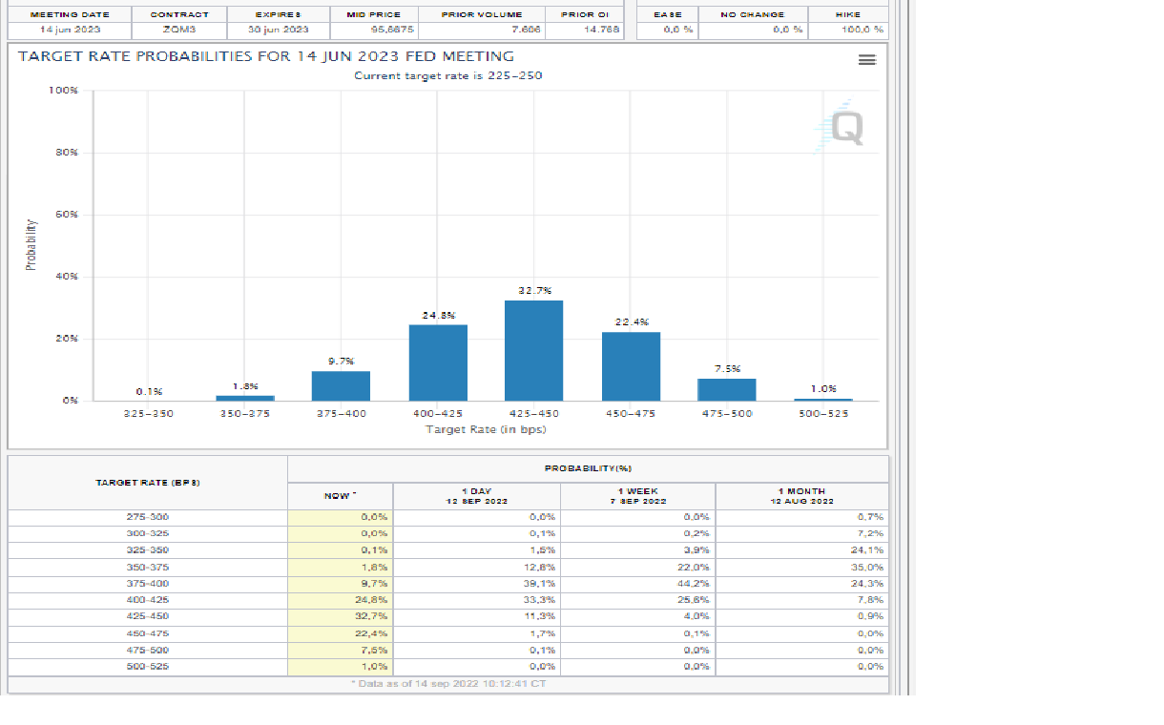This screenshot has height=725, width=1164.
Task: Click the 450-475 bar at 22.4%
Action: coord(631,366)
